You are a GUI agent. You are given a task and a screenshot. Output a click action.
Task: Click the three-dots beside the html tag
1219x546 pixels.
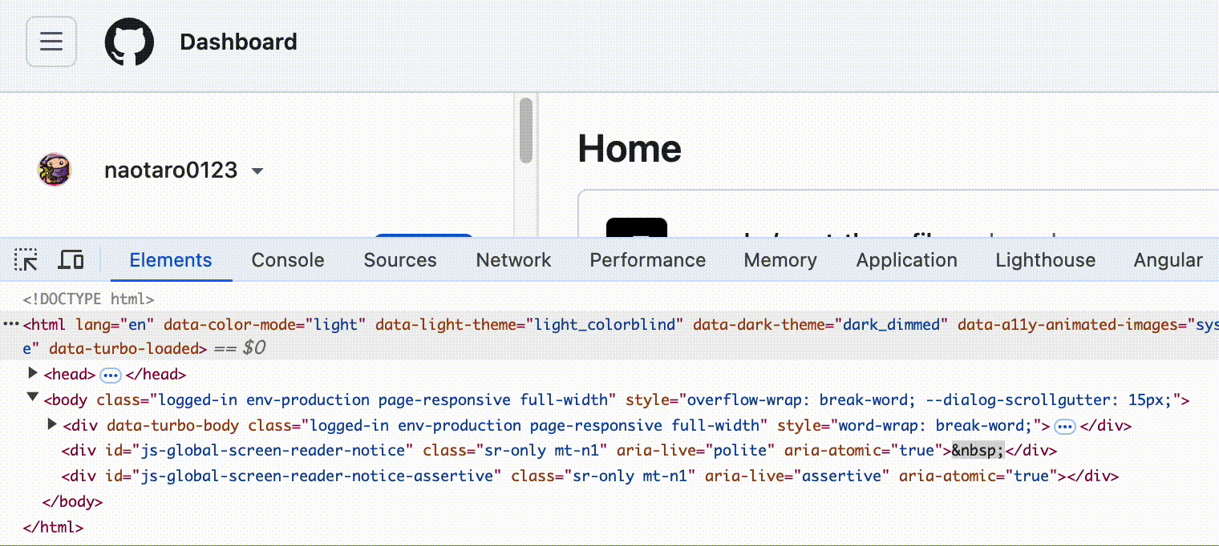[x=10, y=324]
